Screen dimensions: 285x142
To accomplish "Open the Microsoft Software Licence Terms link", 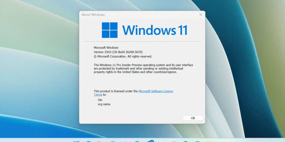I will [x=156, y=91].
